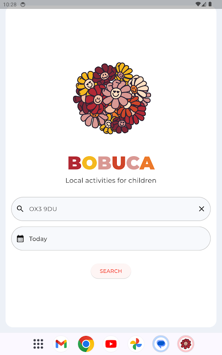This screenshot has height=355, width=222.
Task: Click the calendar icon in date field
Action: point(20,239)
